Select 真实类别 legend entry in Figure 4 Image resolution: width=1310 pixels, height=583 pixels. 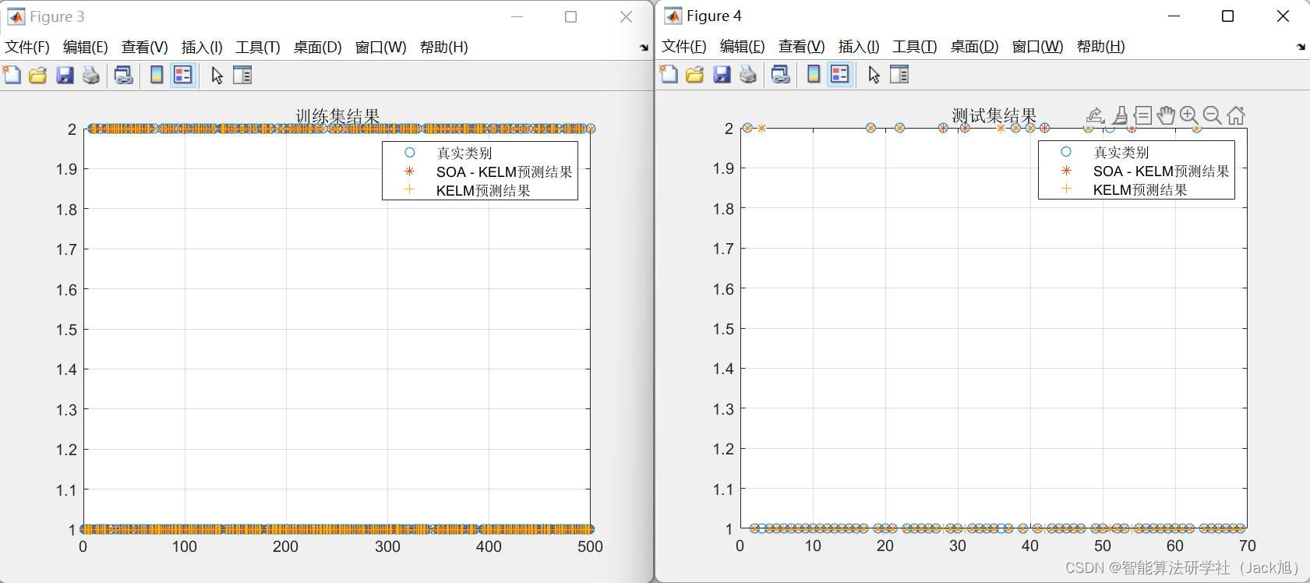[1121, 152]
